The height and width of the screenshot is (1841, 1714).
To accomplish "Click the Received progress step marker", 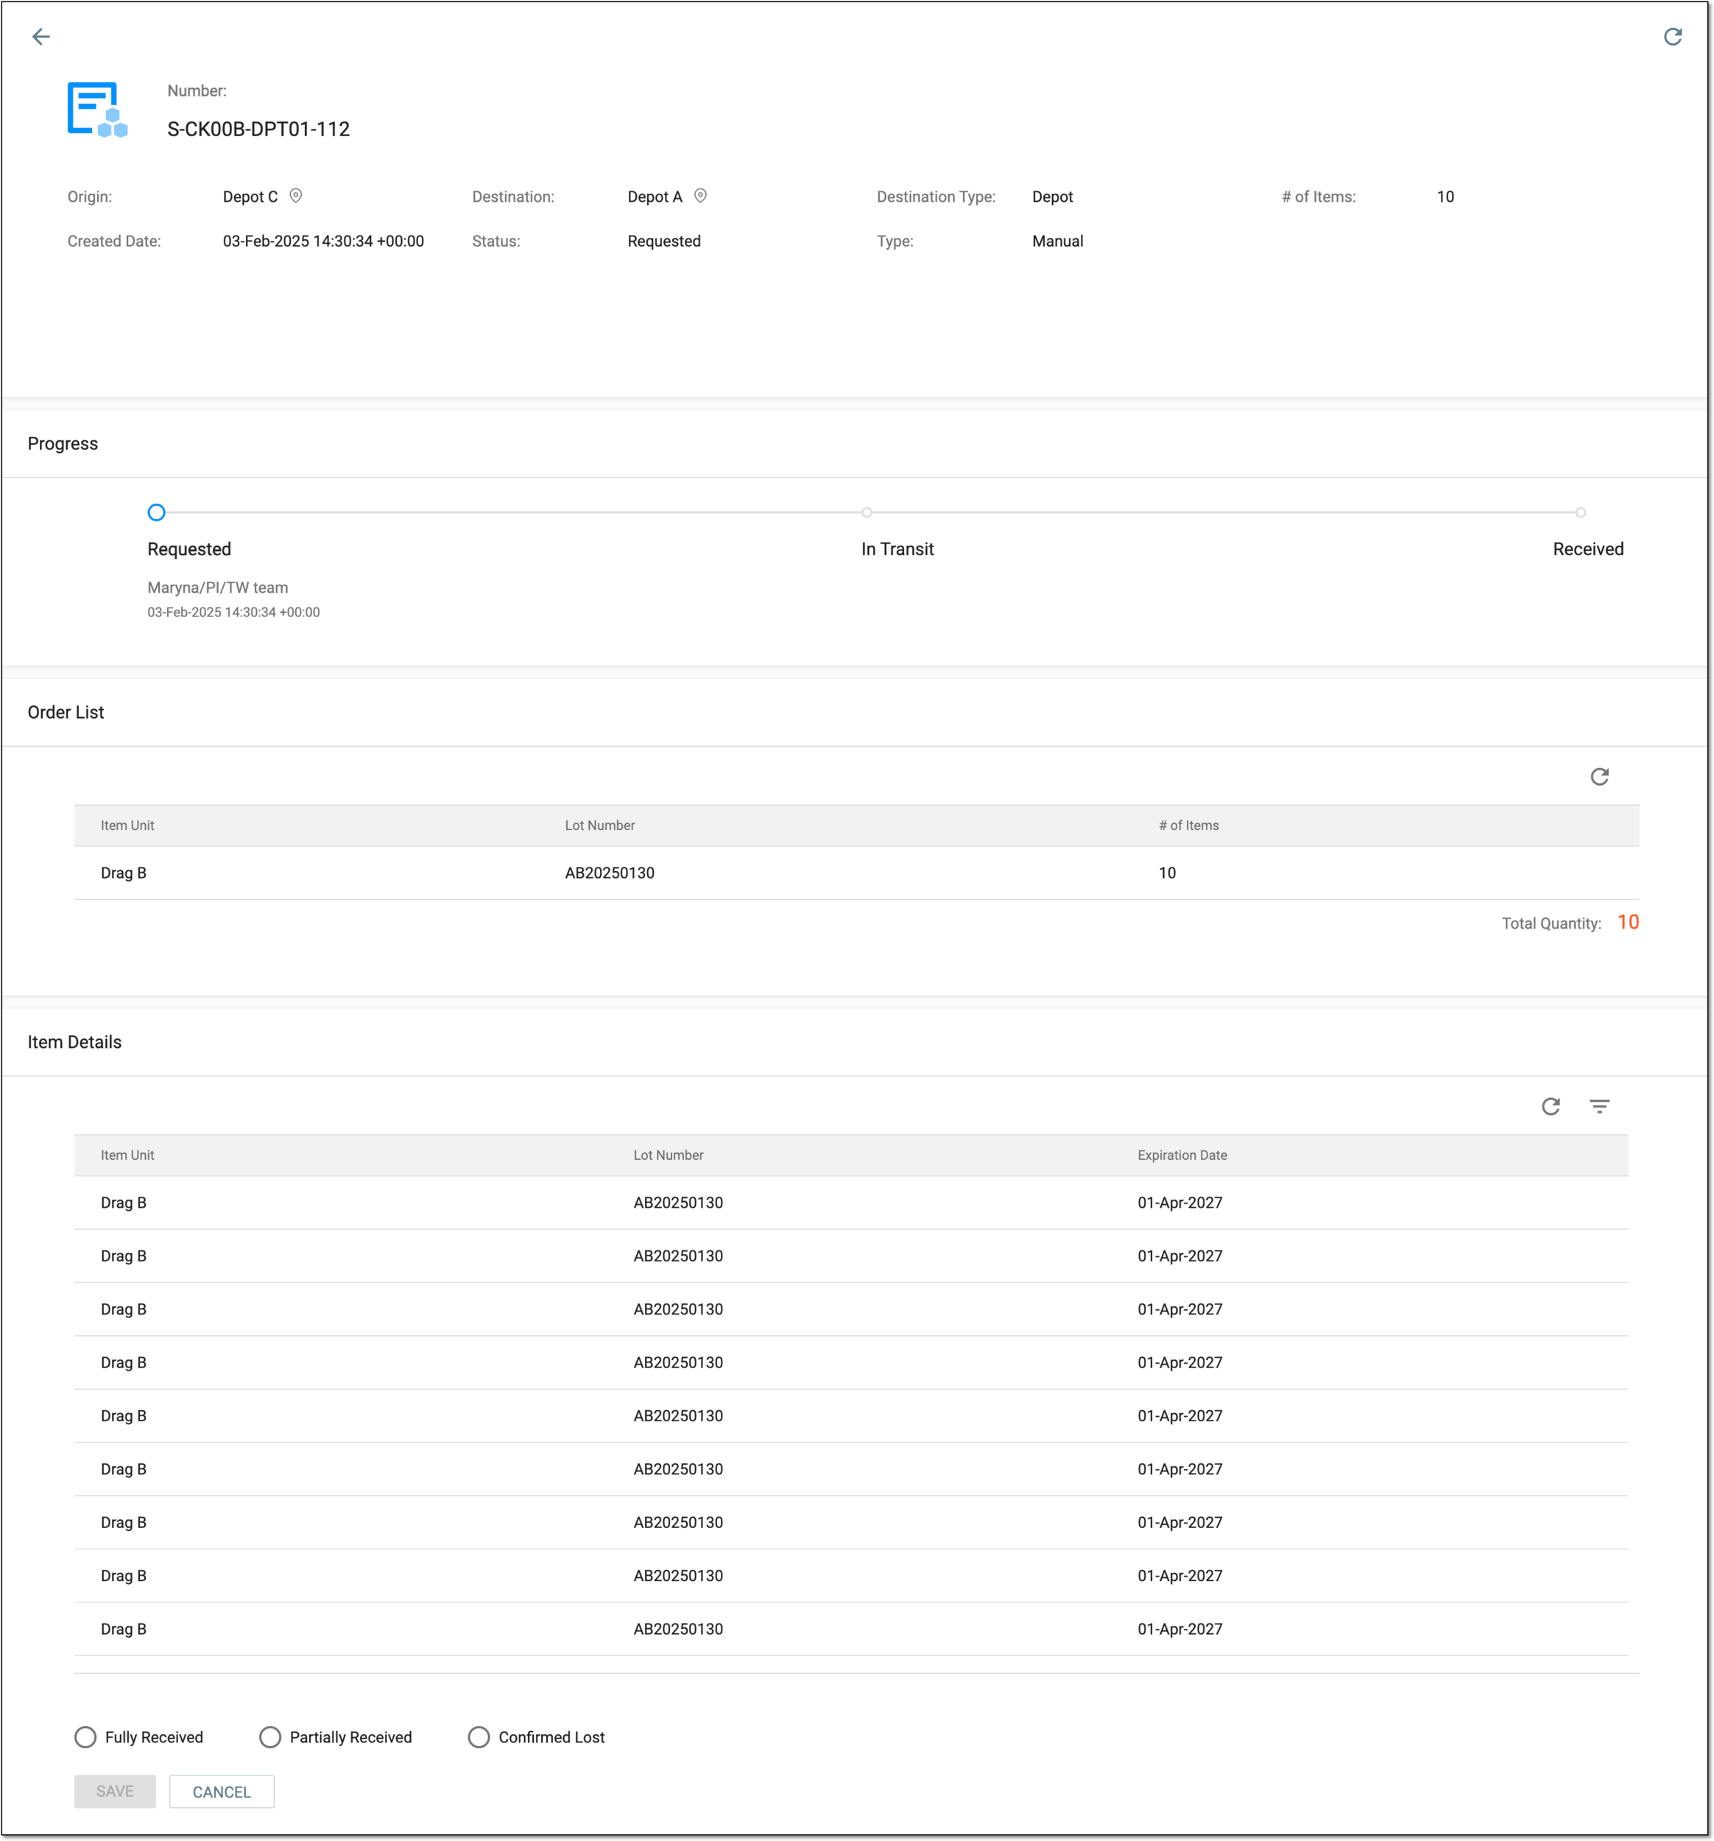I will pyautogui.click(x=1581, y=512).
